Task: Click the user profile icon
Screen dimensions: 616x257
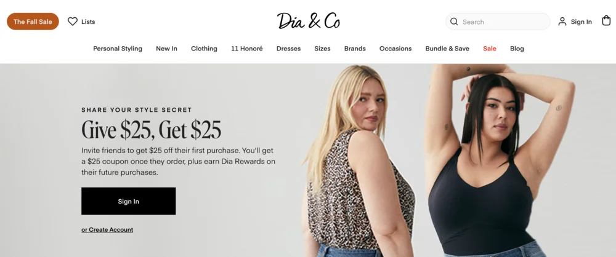Action: click(562, 22)
